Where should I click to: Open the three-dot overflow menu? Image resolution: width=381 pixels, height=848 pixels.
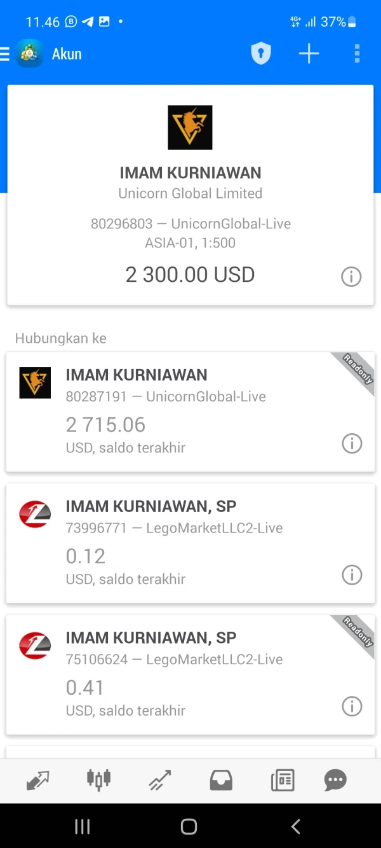(357, 54)
